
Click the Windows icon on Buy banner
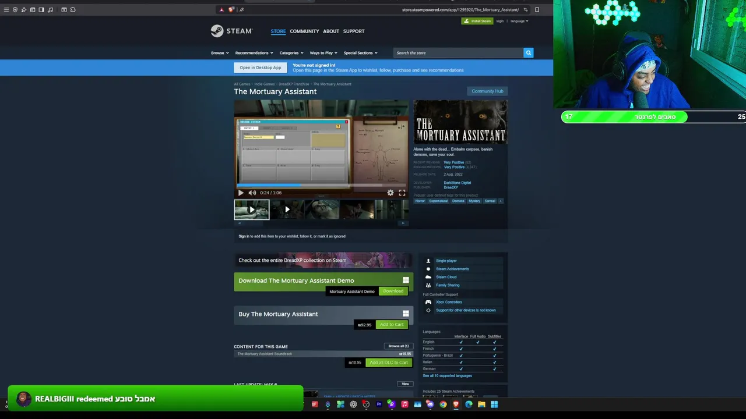click(406, 314)
